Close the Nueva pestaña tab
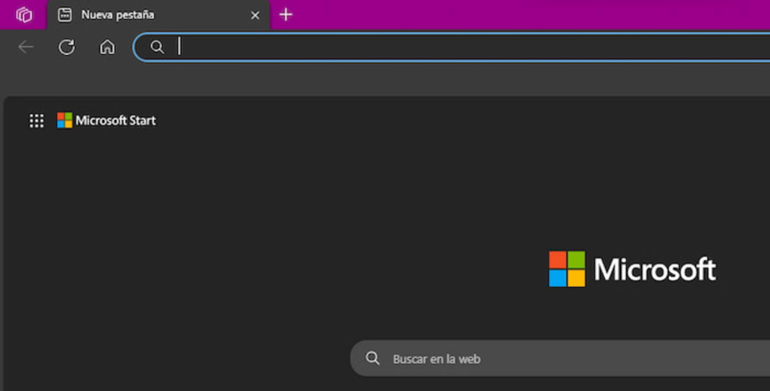This screenshot has width=770, height=391. coord(255,15)
